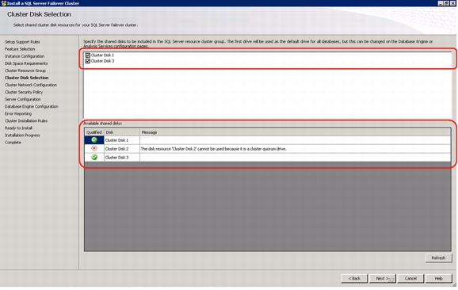458x290 pixels.
Task: Click the green qualified icon for Cluster Disk 1
Action: 94,140
